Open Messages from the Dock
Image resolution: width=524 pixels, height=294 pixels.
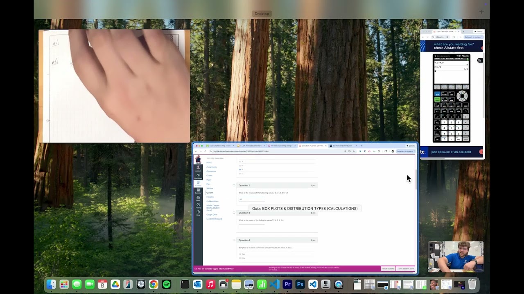77,284
